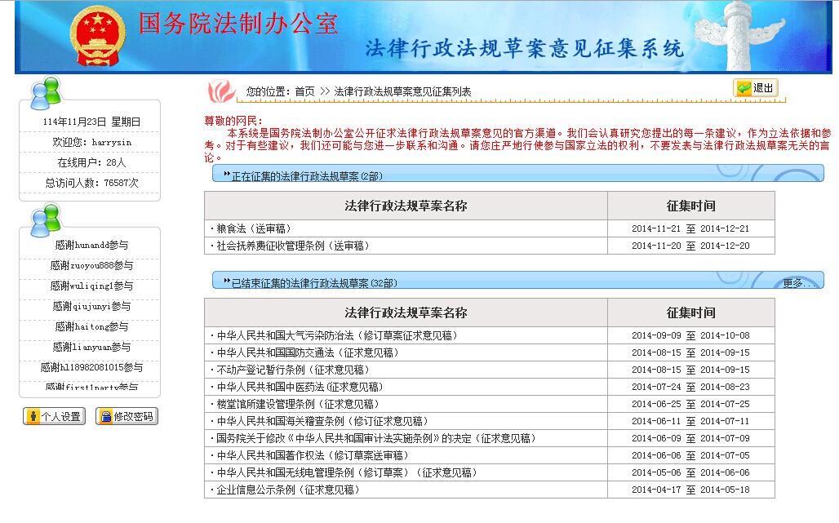
Task: Click the date 2014-06-06 至 2014-07-05
Action: (690, 455)
